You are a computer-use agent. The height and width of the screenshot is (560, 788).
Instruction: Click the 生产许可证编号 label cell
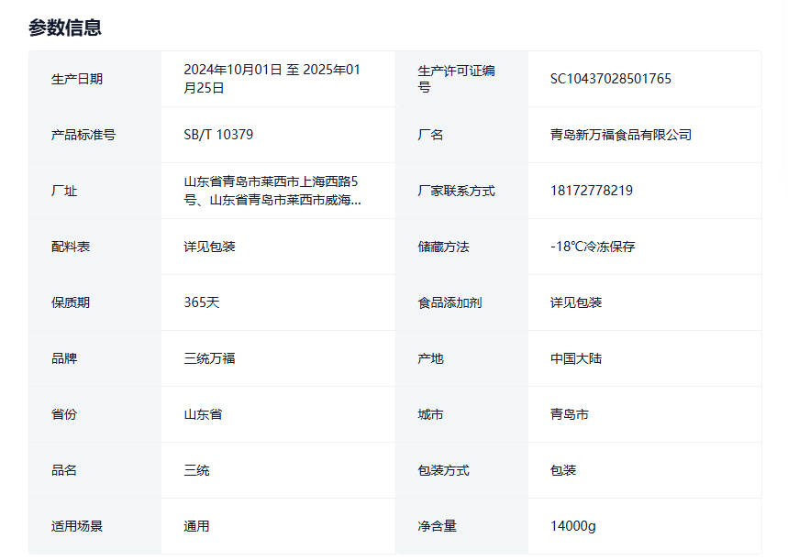tap(456, 79)
